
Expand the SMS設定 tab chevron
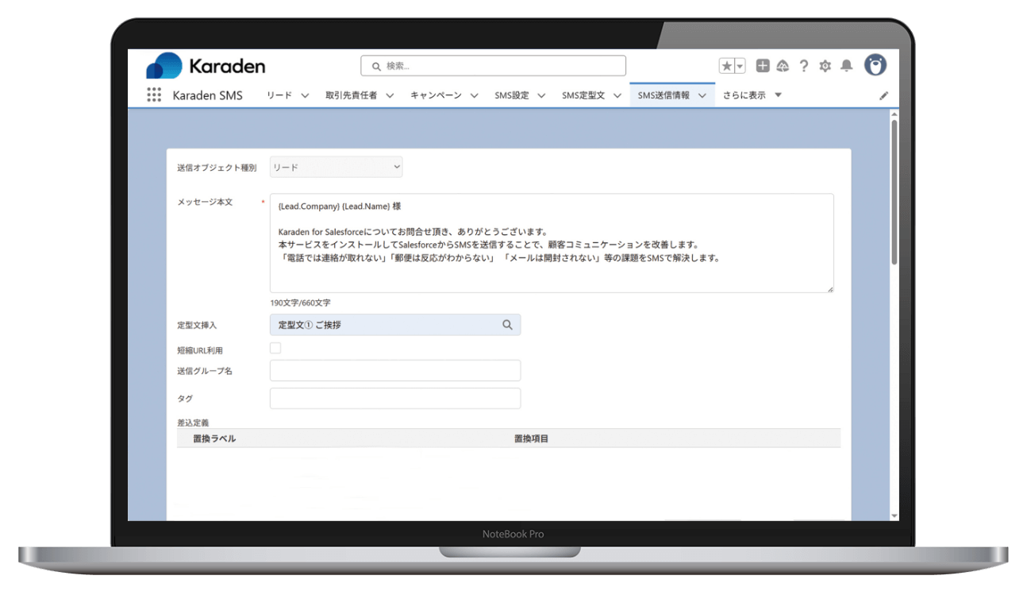click(x=541, y=95)
